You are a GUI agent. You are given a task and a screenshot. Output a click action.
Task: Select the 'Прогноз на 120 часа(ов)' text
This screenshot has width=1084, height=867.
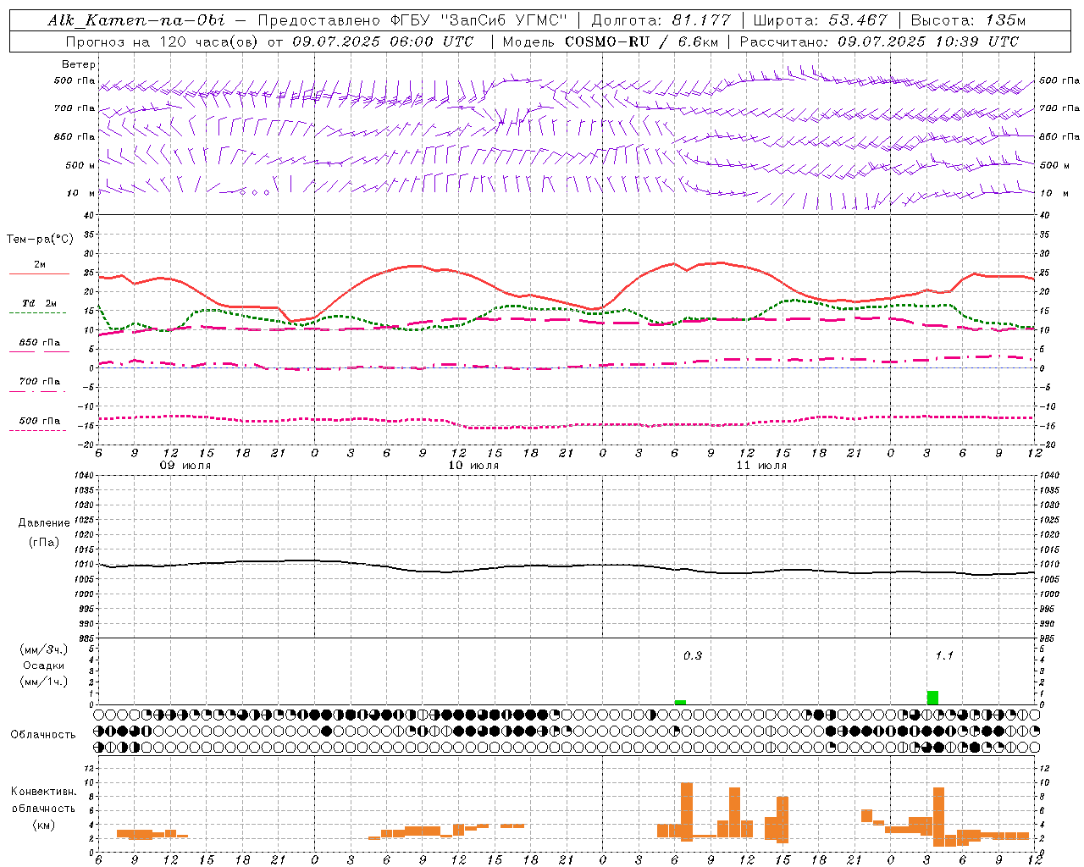163,41
